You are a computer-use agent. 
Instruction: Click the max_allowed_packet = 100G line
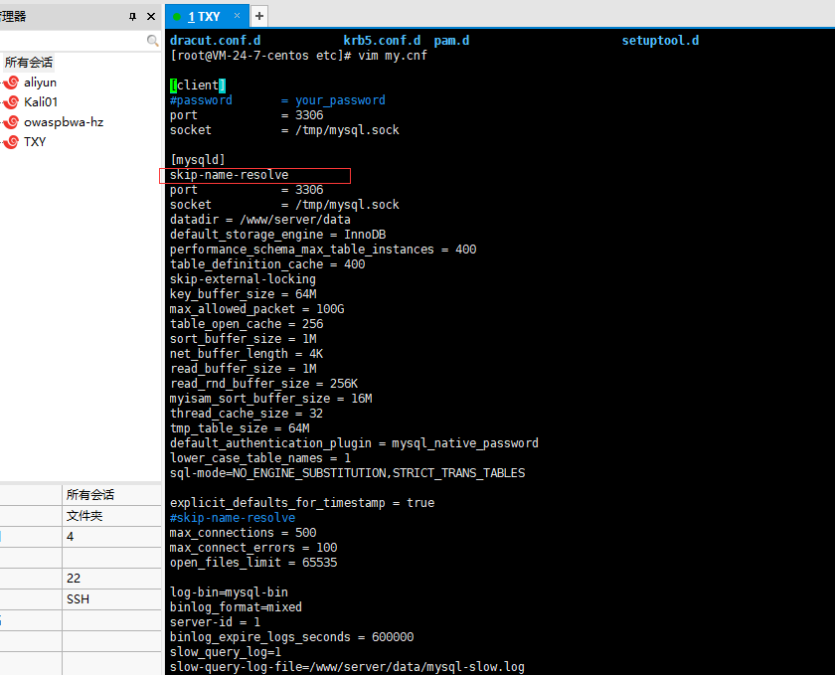[x=256, y=309]
